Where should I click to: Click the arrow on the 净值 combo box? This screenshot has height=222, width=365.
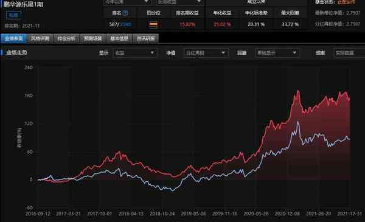point(223,53)
